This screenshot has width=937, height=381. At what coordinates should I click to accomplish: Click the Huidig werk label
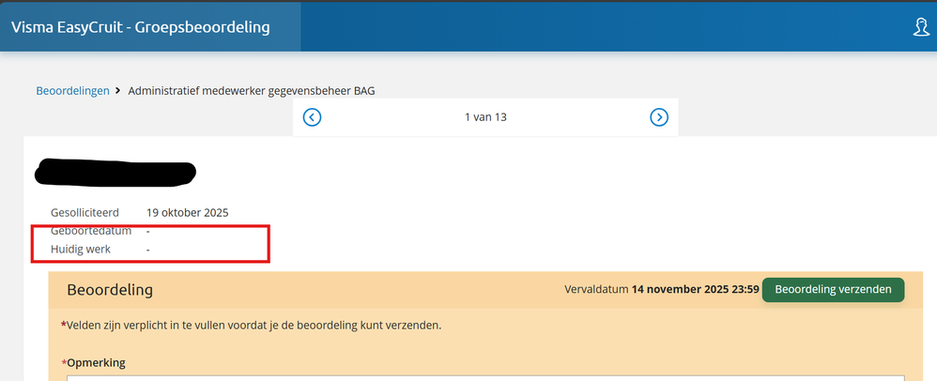point(80,249)
